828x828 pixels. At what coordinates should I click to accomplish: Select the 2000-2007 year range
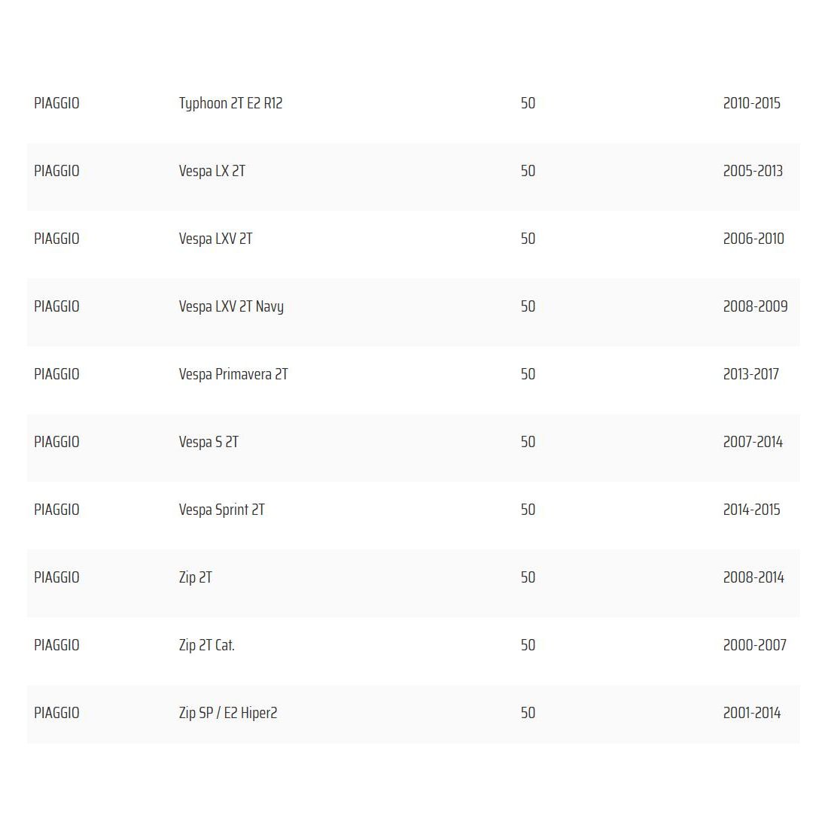[x=754, y=645]
